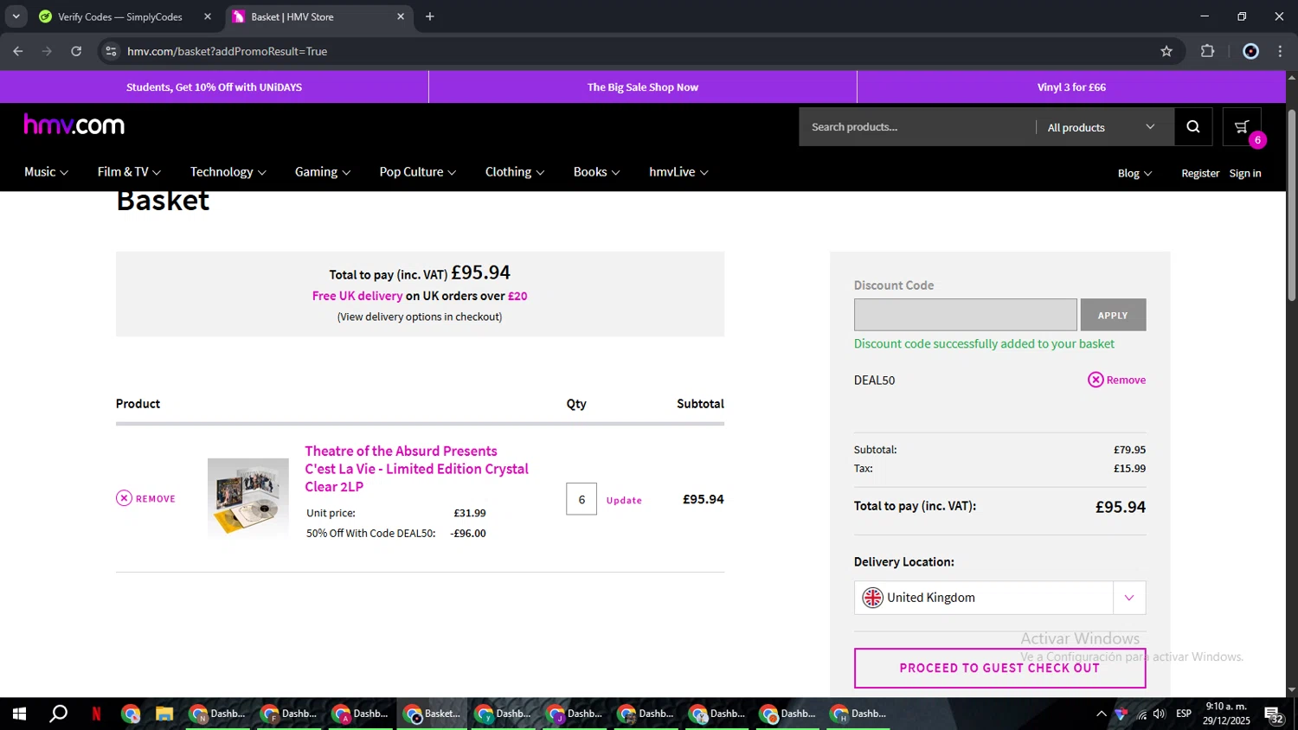Image resolution: width=1298 pixels, height=730 pixels.
Task: Click the Update quantity link
Action: pos(624,500)
